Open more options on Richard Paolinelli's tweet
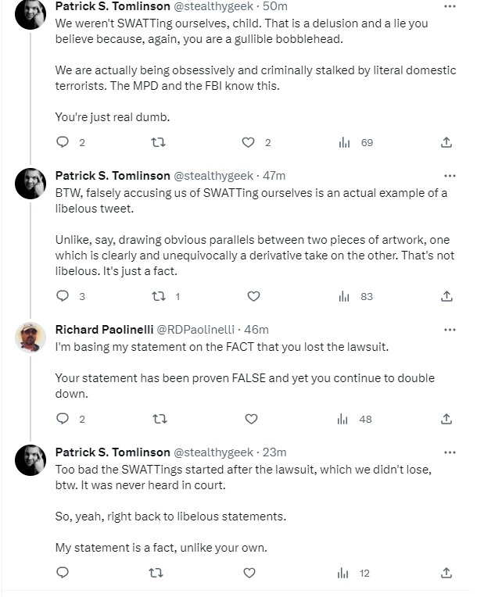502x597 pixels. (x=450, y=330)
